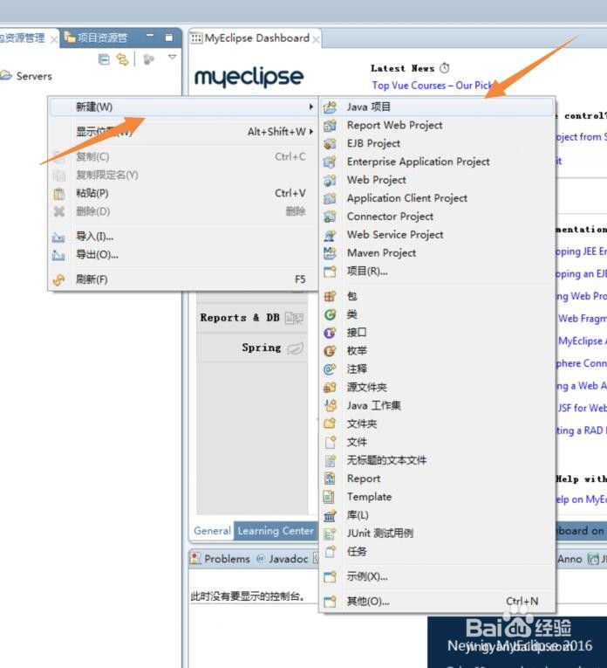Click the Collapse All icon in explorer toolbar

point(104,59)
